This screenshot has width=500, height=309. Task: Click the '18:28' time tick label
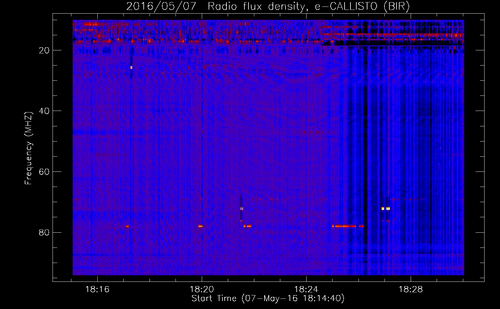(411, 290)
